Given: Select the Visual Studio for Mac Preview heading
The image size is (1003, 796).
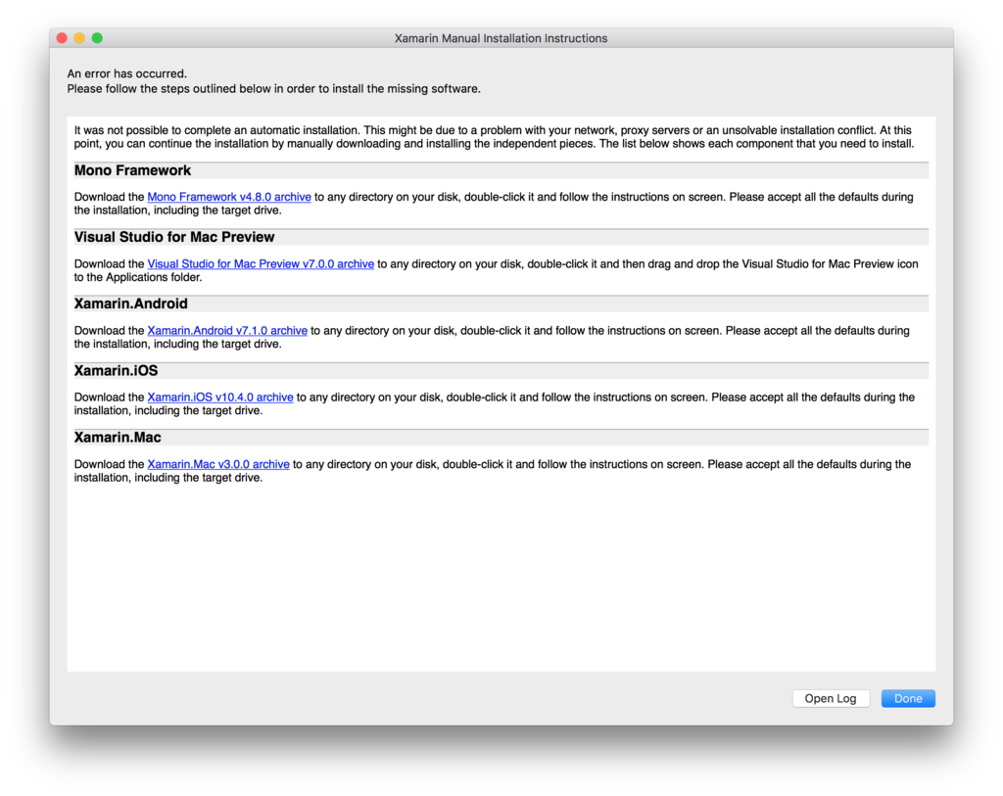Looking at the screenshot, I should [x=174, y=237].
